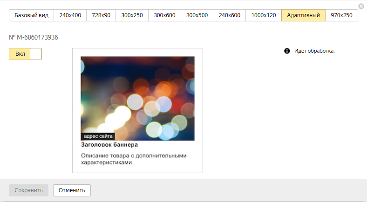The image size is (367, 202).
Task: Select the 300x600 tab
Action: pyautogui.click(x=164, y=15)
